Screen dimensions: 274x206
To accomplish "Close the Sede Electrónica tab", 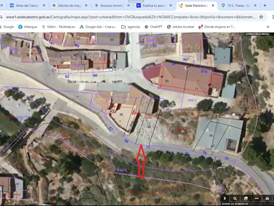I will click(x=213, y=5).
